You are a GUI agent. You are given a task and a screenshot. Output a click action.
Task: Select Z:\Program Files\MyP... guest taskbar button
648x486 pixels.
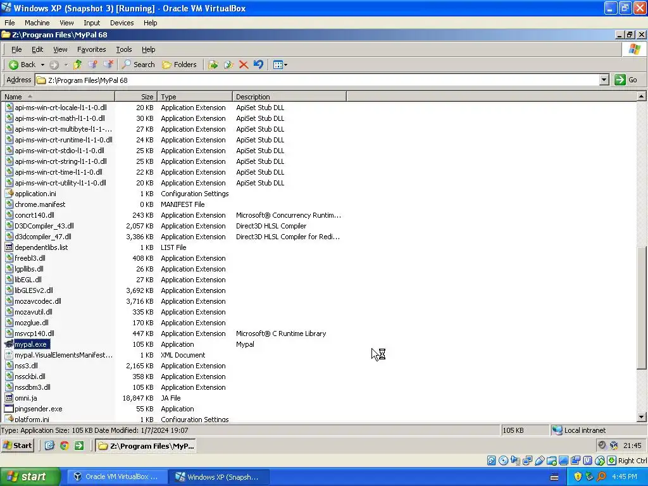pos(146,446)
